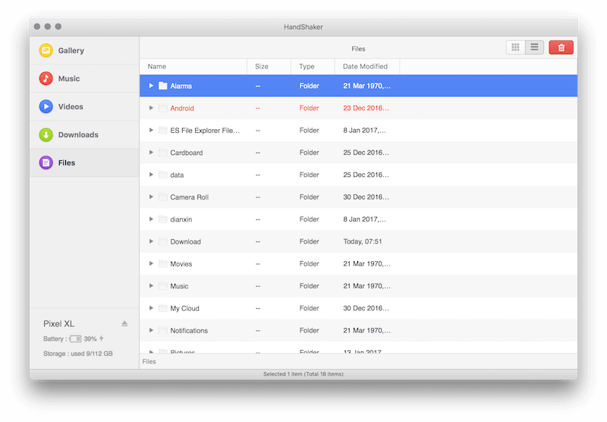Click the red Music note icon
This screenshot has width=607, height=422.
[x=46, y=79]
